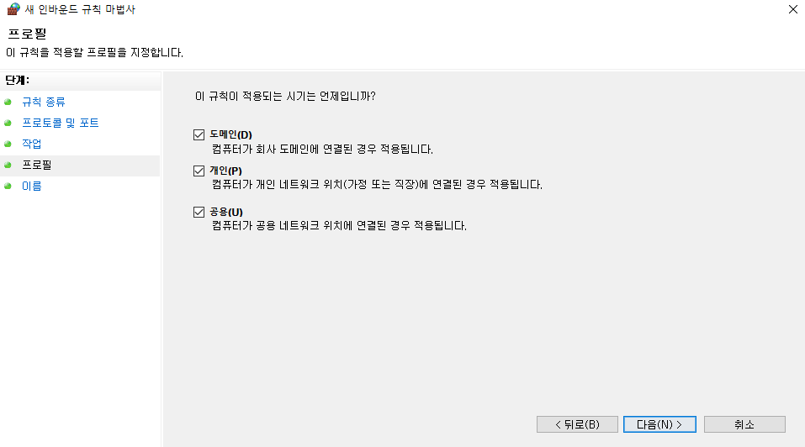This screenshot has height=447, width=805.
Task: Click green bullet beside 작업 step
Action: point(8,144)
